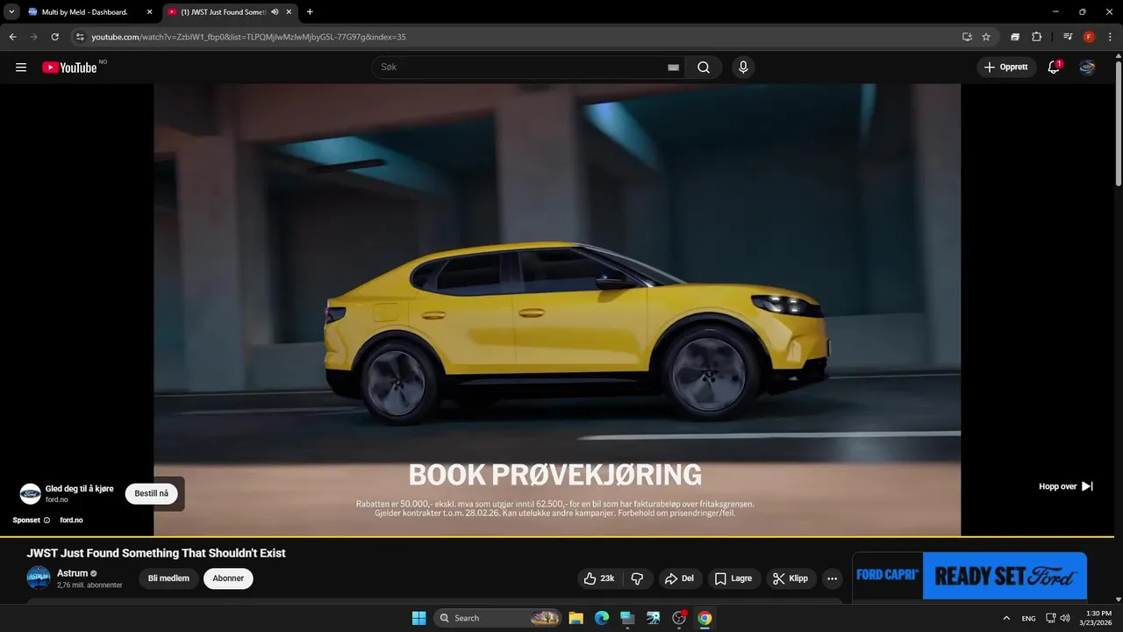The width and height of the screenshot is (1123, 632).
Task: Click the magnifier search button
Action: point(704,68)
